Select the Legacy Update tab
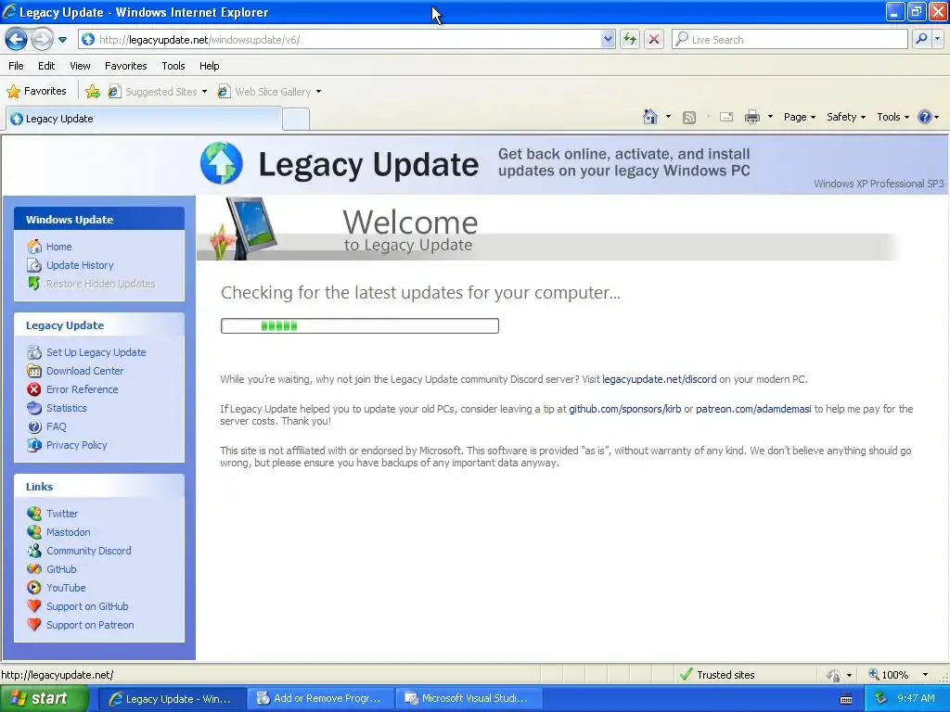This screenshot has width=950, height=712. 144,119
